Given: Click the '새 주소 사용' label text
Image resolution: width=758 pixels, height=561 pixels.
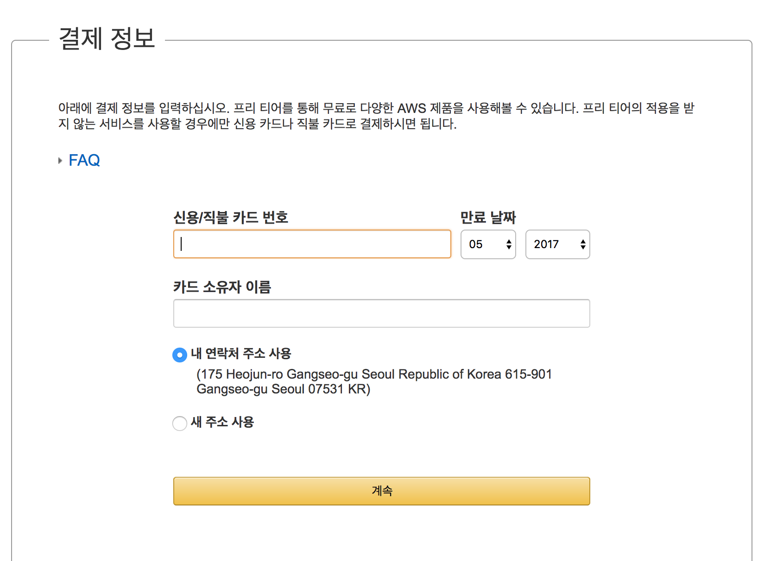Looking at the screenshot, I should (x=222, y=422).
